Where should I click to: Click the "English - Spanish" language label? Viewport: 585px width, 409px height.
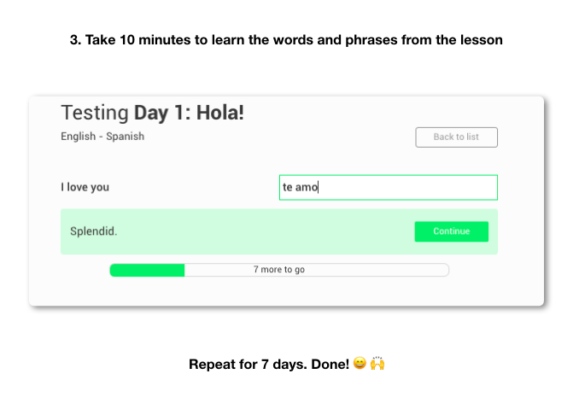click(x=102, y=137)
